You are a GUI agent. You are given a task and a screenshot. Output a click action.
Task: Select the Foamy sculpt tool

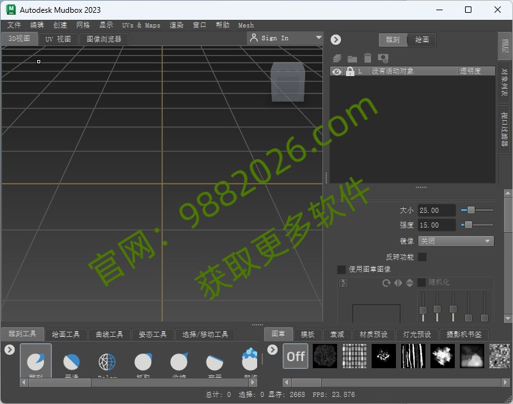pos(249,359)
